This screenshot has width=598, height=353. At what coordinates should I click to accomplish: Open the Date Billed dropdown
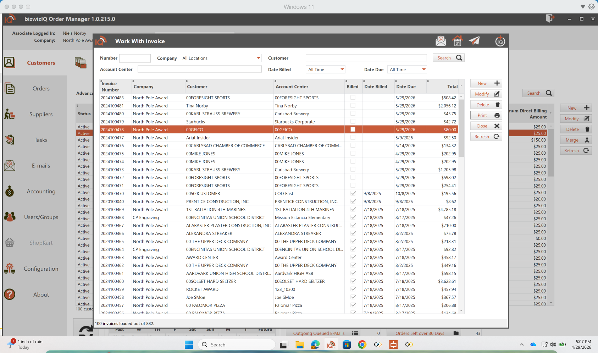coord(342,70)
